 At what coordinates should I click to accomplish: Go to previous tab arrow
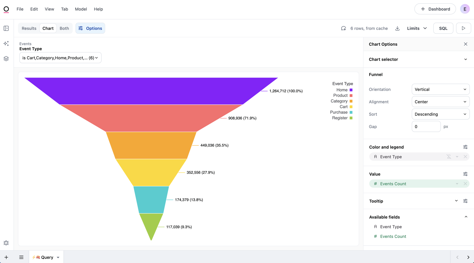tap(457, 257)
